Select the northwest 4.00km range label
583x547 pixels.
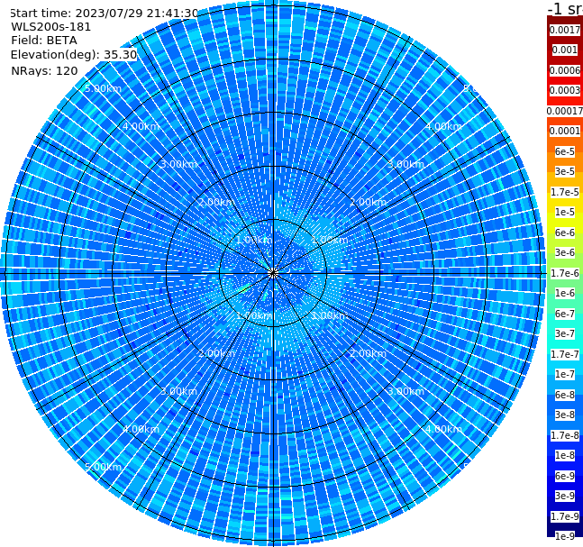click(141, 126)
